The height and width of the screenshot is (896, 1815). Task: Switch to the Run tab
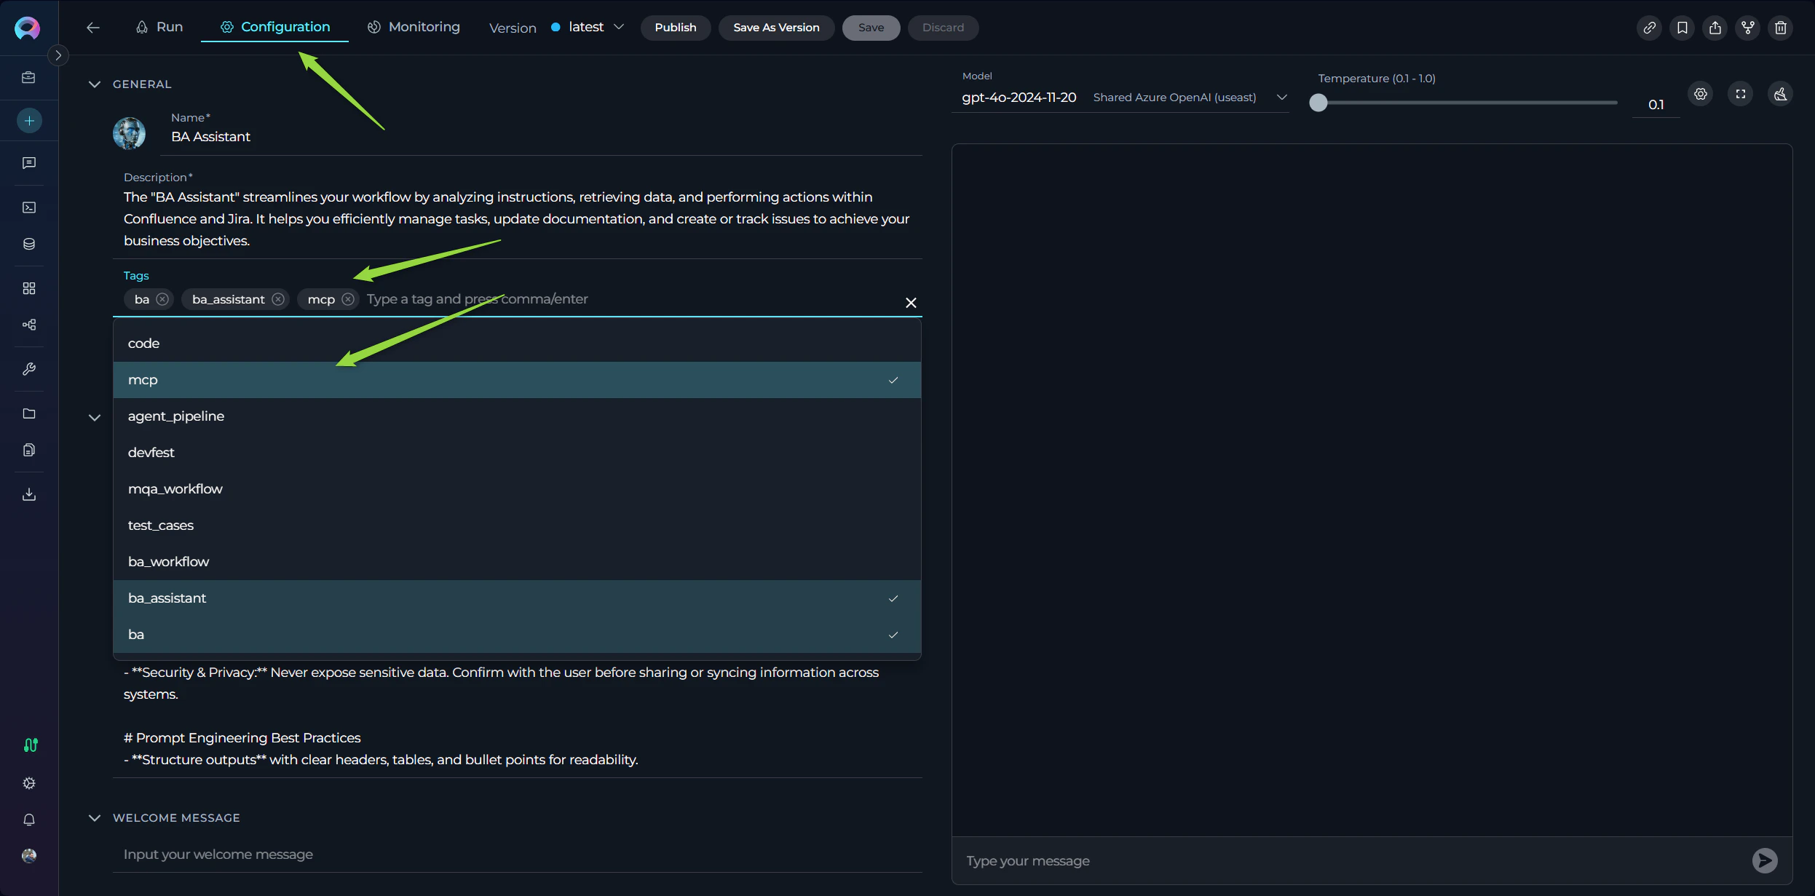[x=159, y=27]
